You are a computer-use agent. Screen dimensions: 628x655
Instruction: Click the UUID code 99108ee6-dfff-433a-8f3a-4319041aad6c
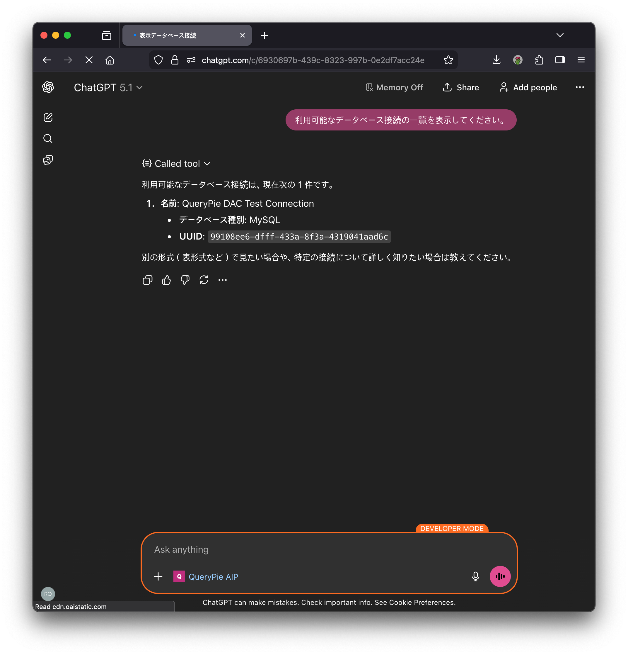(x=299, y=237)
